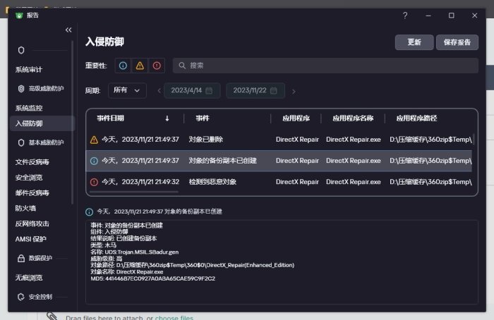This screenshot has width=494, height=320.
Task: Open 邮件反病毒 report in sidebar
Action: pos(32,193)
